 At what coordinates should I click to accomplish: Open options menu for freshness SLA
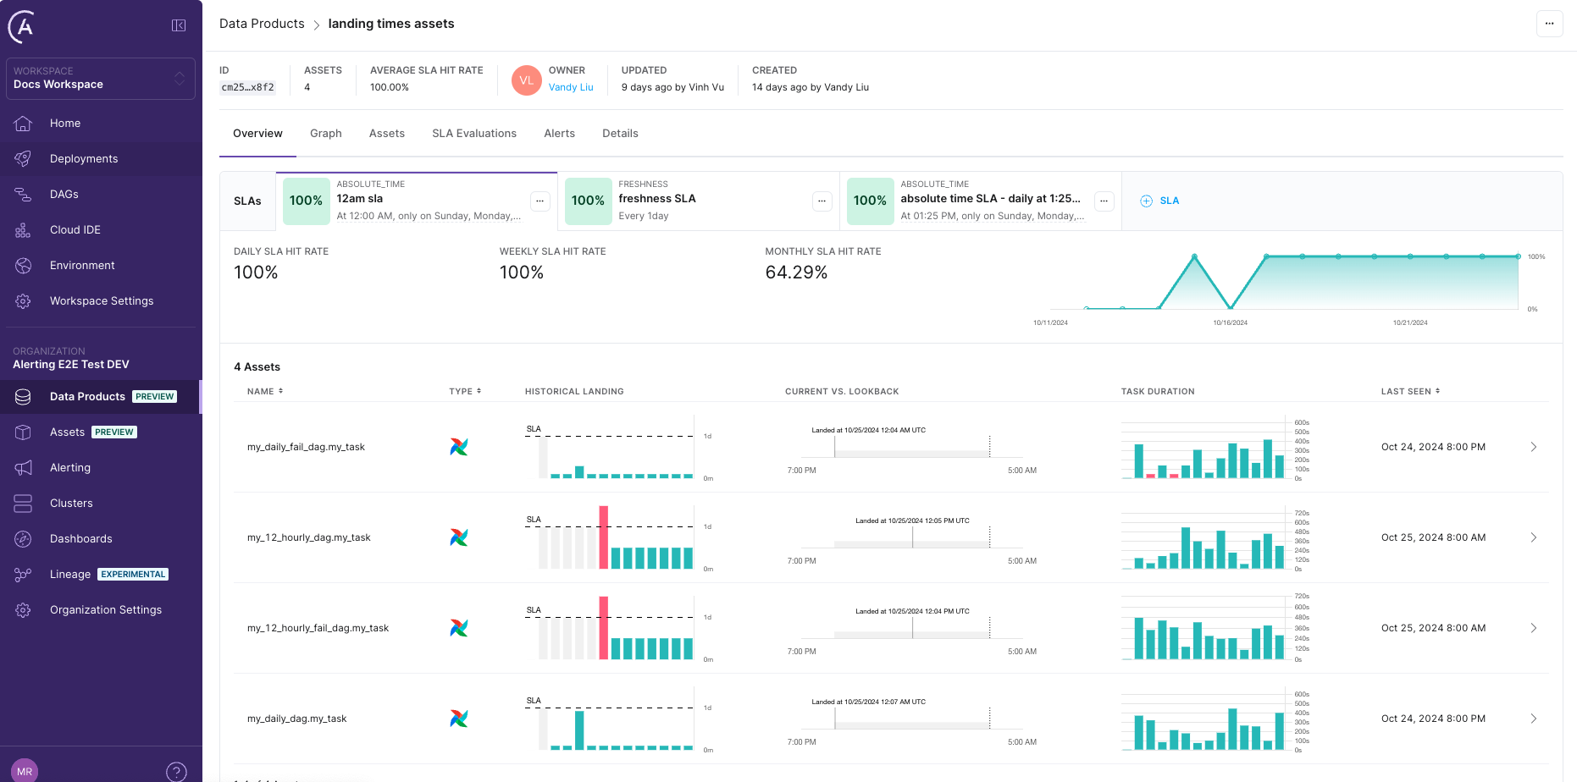(822, 201)
